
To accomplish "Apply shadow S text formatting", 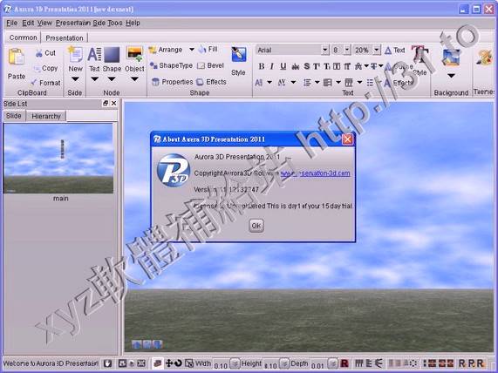I will (x=306, y=66).
